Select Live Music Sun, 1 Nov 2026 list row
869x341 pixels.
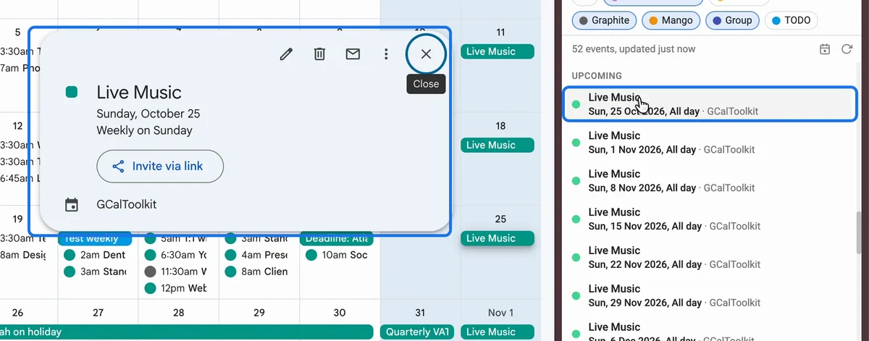point(710,143)
